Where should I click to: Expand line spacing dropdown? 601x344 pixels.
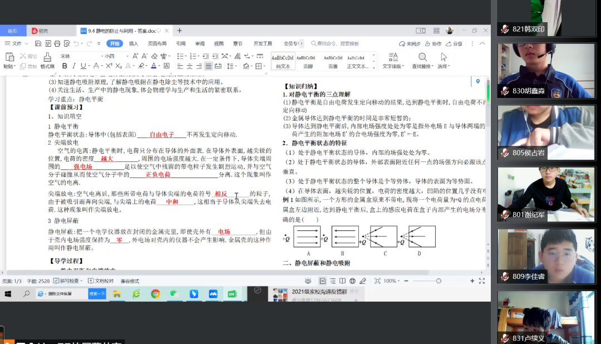(x=235, y=66)
